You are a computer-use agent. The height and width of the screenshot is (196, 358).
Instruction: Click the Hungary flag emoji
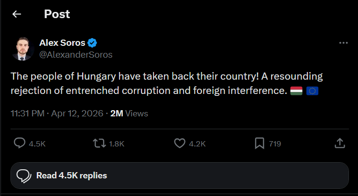point(296,90)
